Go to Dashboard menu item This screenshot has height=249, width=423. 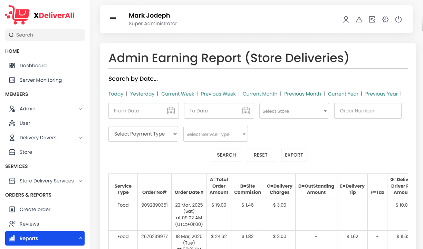point(45,66)
